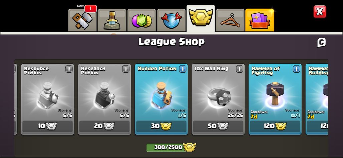343x158 pixels.
Task: Click the white C icon beside League Shop
Action: click(x=321, y=42)
